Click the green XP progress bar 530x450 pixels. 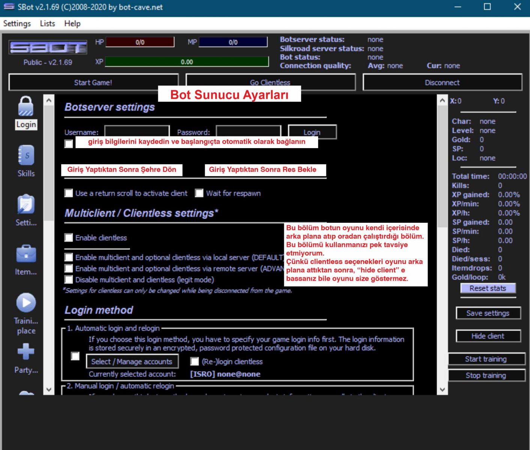pyautogui.click(x=187, y=61)
